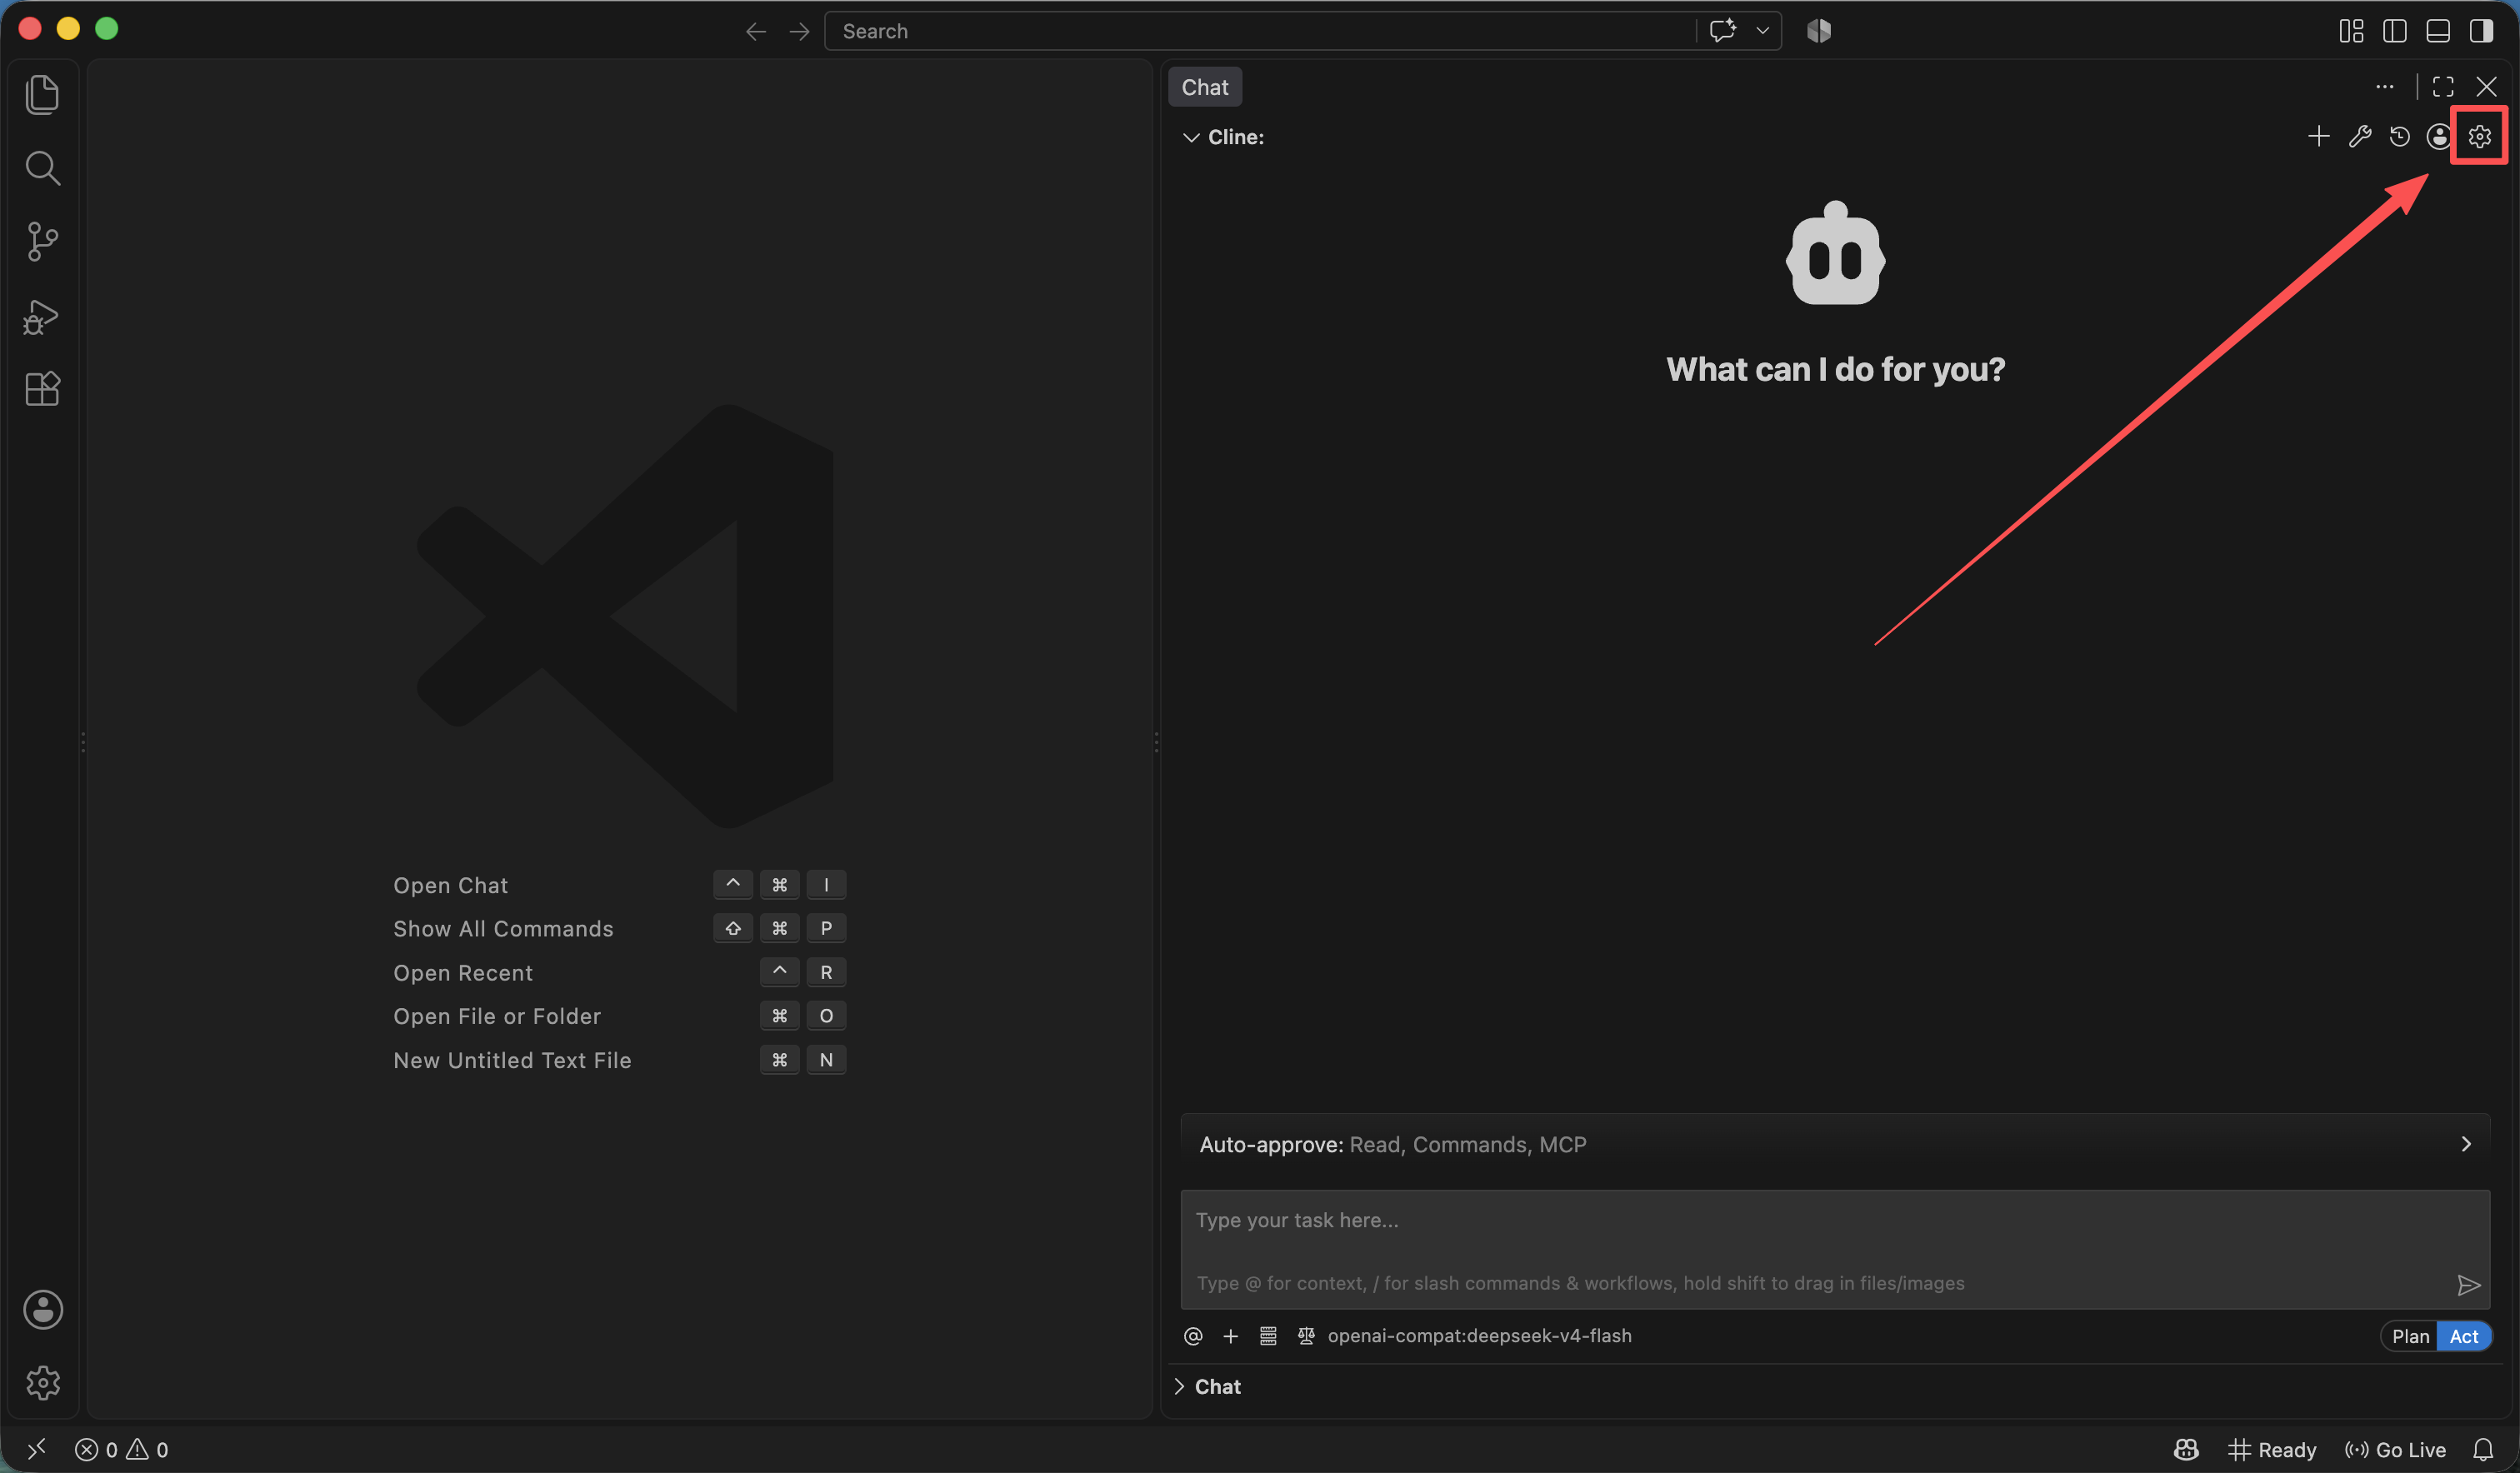Toggle the primary side bar visibility
The width and height of the screenshot is (2520, 1473).
2394,31
